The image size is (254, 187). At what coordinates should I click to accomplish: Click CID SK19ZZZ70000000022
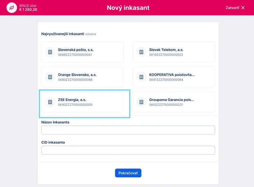point(166,55)
